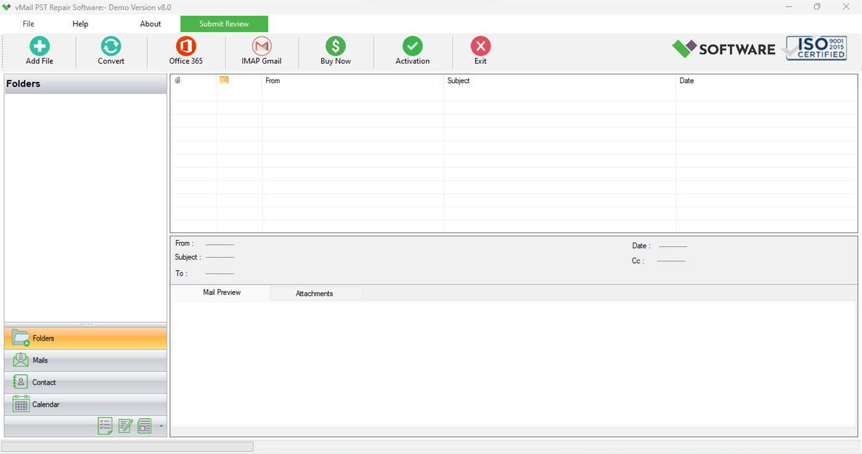Open the Tasks list icon near the arrow
Viewport: 862px width, 454px height.
[x=105, y=426]
